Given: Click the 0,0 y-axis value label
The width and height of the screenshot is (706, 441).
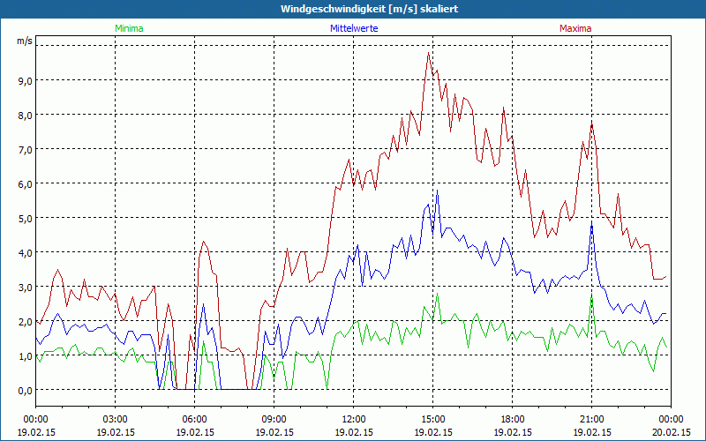Looking at the screenshot, I should click(x=24, y=390).
